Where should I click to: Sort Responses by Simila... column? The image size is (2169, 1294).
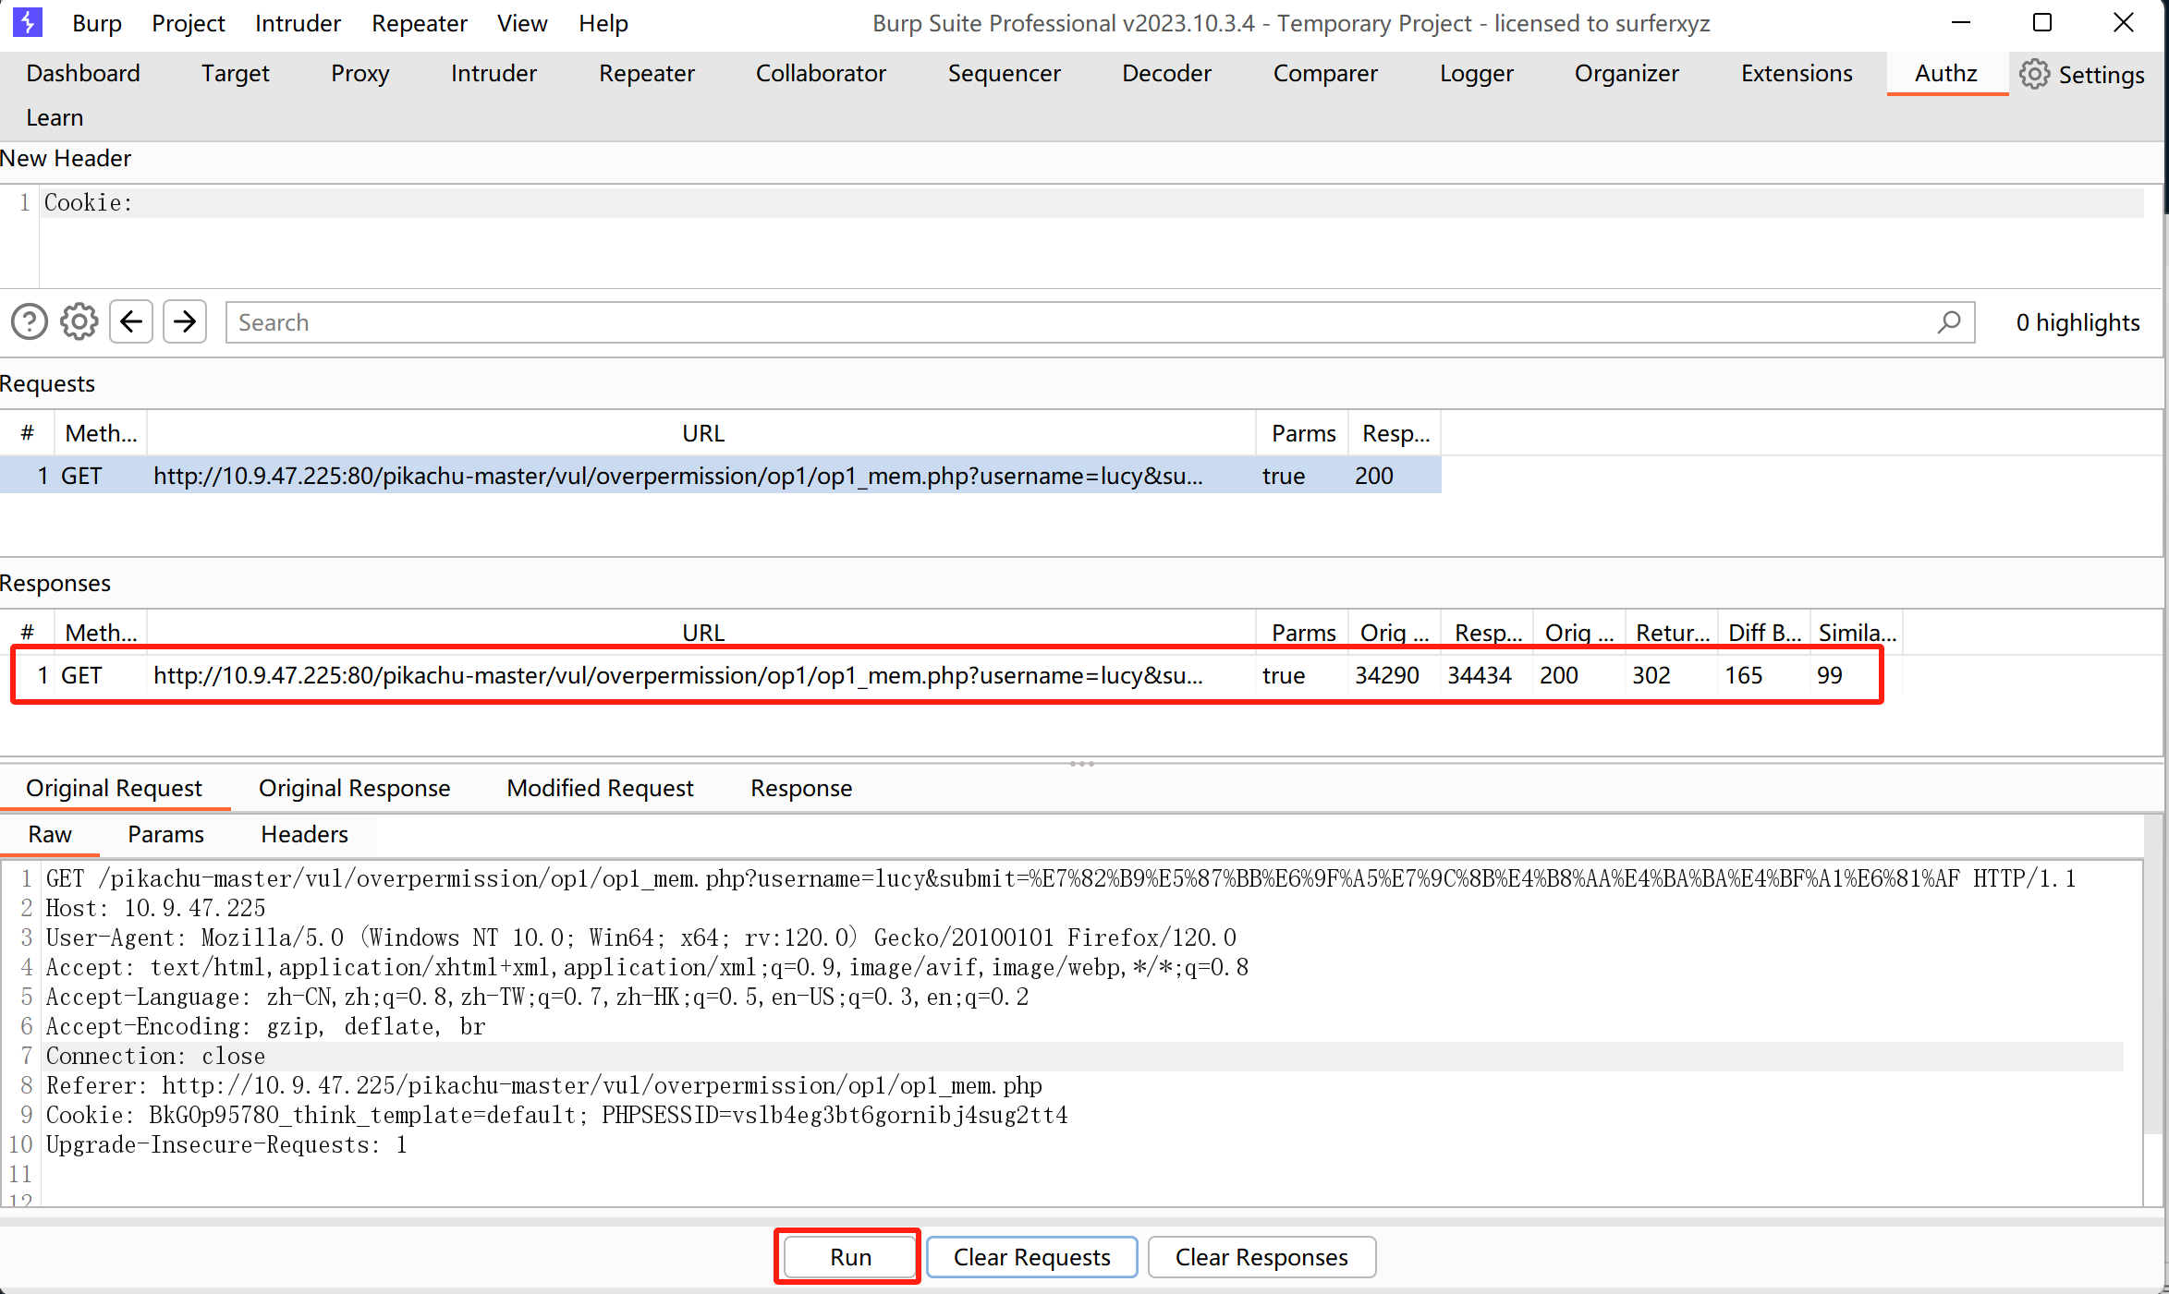click(x=1857, y=633)
